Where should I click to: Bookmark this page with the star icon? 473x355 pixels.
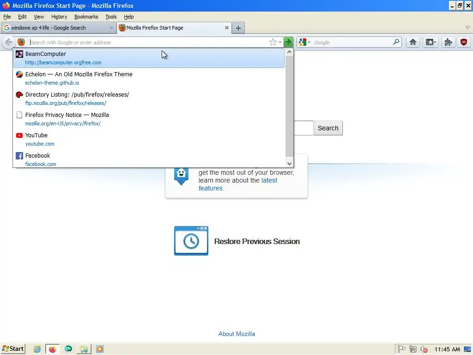tap(273, 42)
